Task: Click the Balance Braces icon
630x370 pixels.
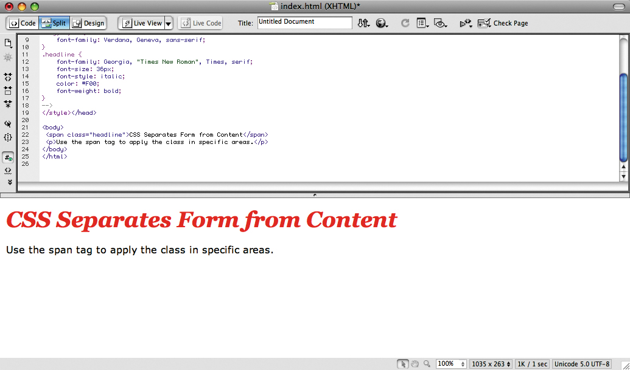Action: [8, 137]
